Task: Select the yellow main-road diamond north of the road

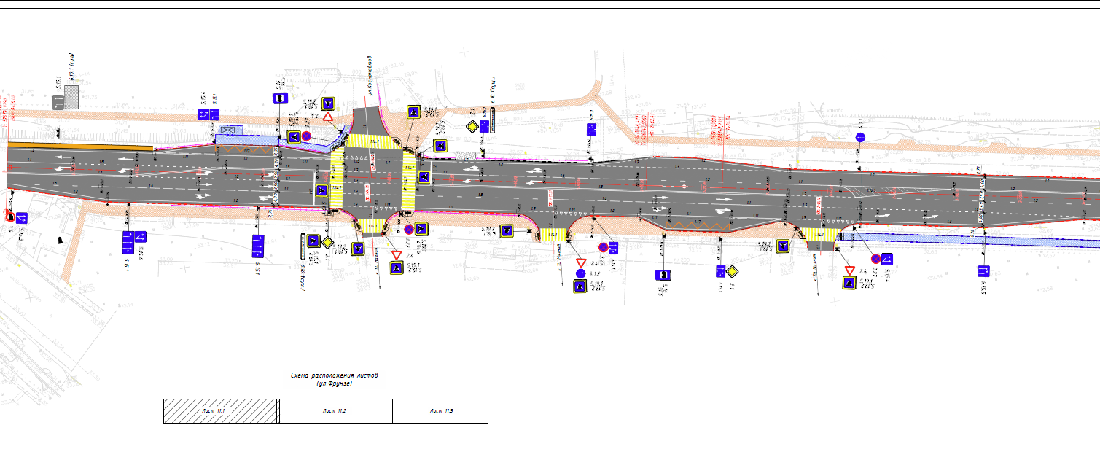Action: tap(472, 128)
